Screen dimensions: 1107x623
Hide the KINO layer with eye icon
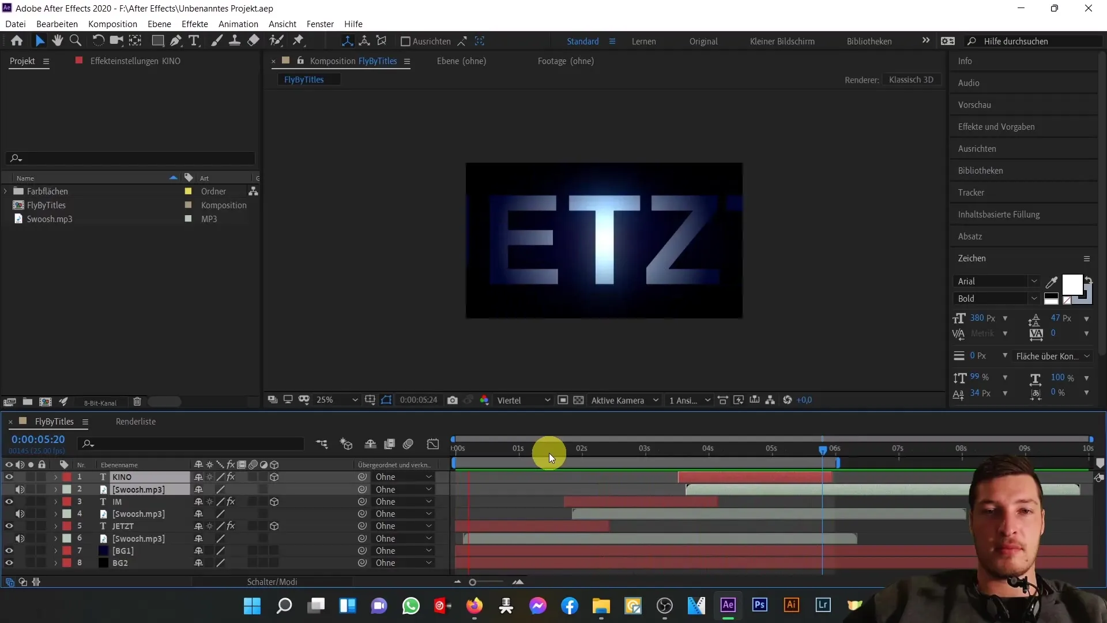[x=9, y=477]
